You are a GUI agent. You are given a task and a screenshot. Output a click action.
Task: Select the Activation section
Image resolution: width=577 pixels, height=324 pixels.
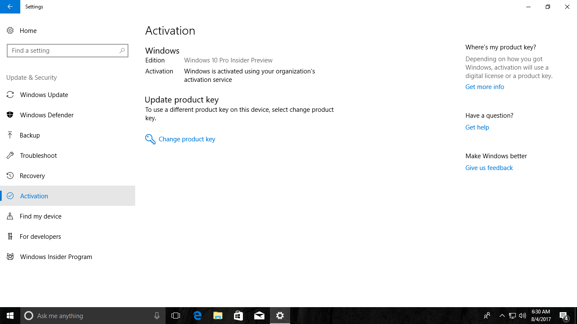pos(68,196)
